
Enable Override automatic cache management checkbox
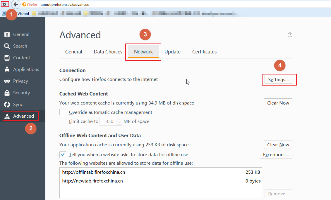(63, 112)
